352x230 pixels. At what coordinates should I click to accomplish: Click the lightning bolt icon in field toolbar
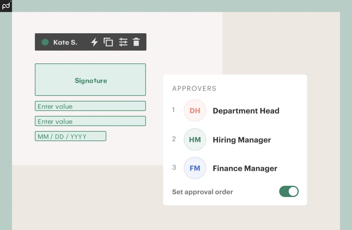click(x=94, y=42)
